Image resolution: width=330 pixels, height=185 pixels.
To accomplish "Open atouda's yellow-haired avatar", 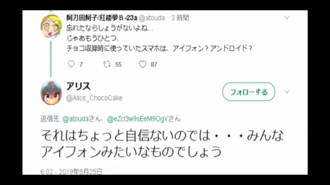I will (51, 26).
